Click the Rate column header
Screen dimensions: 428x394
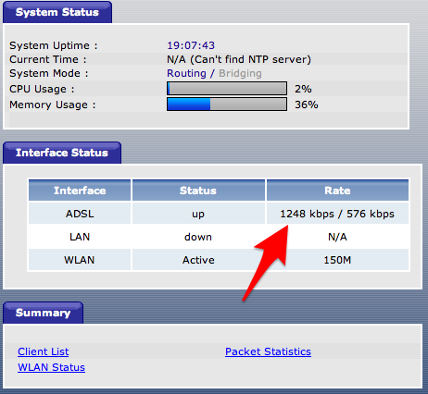(x=337, y=191)
